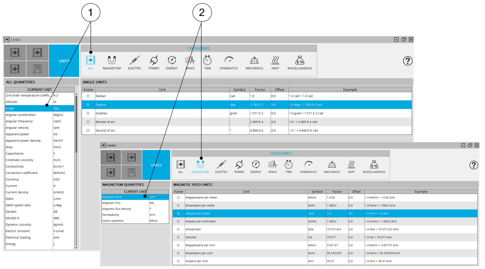Activate the Radian unit radio button
485x269 pixels.
[88, 96]
